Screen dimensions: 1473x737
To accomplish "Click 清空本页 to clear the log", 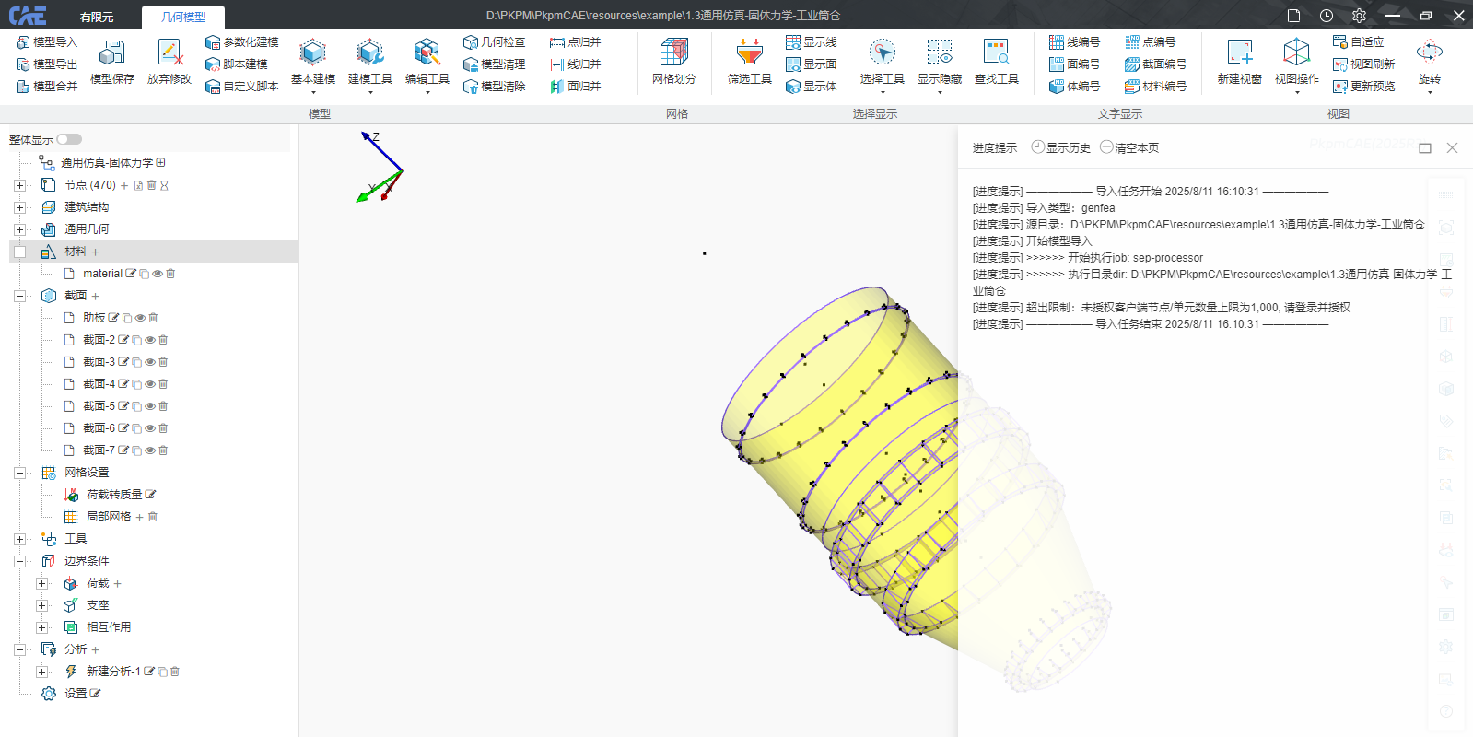I will coord(1129,147).
